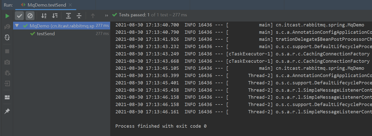Toggle Sort by Duration button
The height and width of the screenshot is (136, 372).
tap(55, 16)
